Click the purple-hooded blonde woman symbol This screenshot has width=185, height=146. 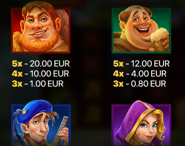pos(141,123)
